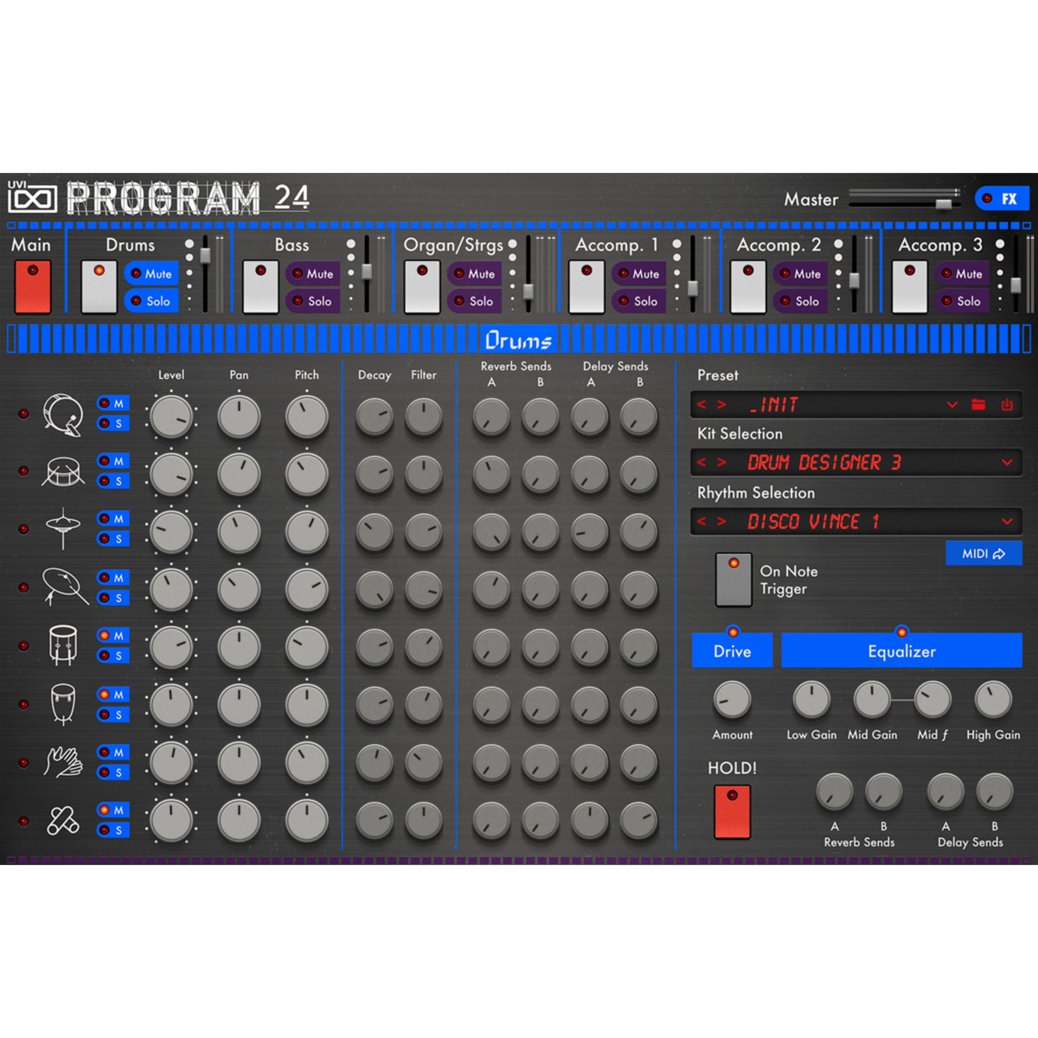Mute the Bass track

coord(313,273)
